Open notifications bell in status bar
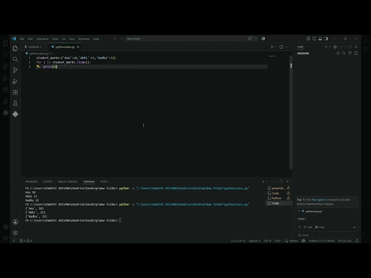This screenshot has width=371, height=278. click(357, 241)
